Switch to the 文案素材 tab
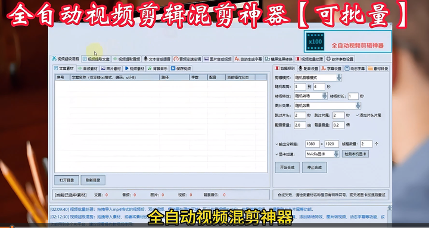 click(64, 68)
